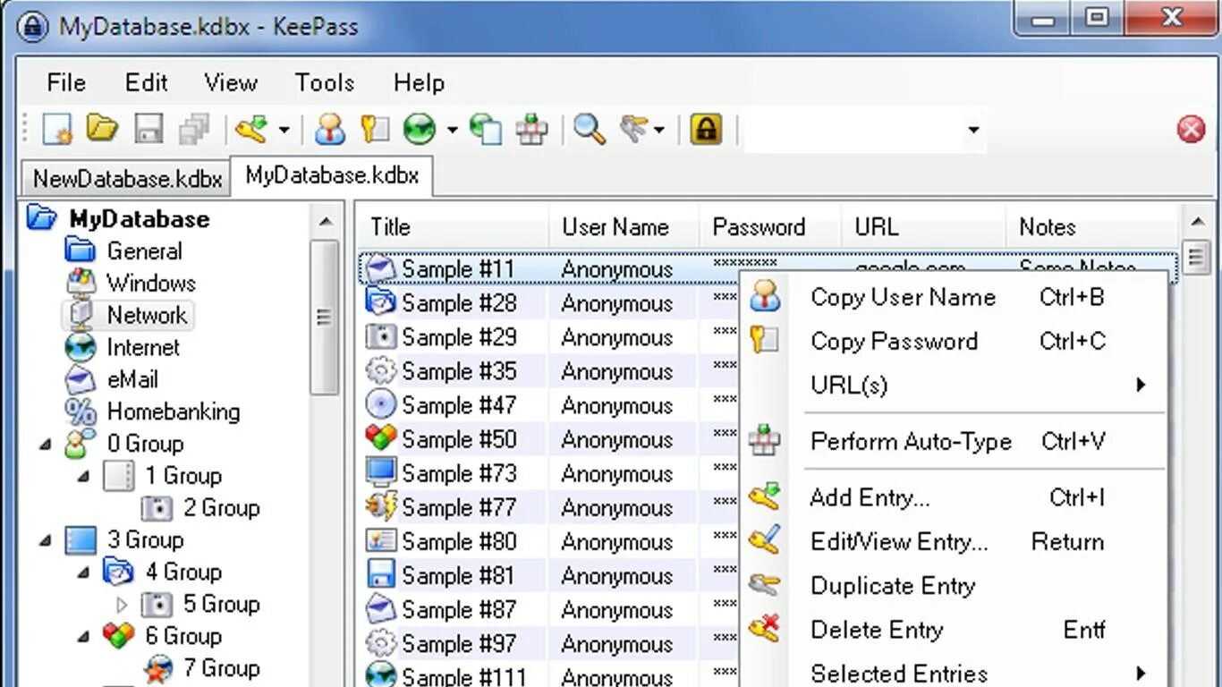Viewport: 1222px width, 687px height.
Task: Click the Copy User Name toolbar icon
Action: tap(329, 130)
